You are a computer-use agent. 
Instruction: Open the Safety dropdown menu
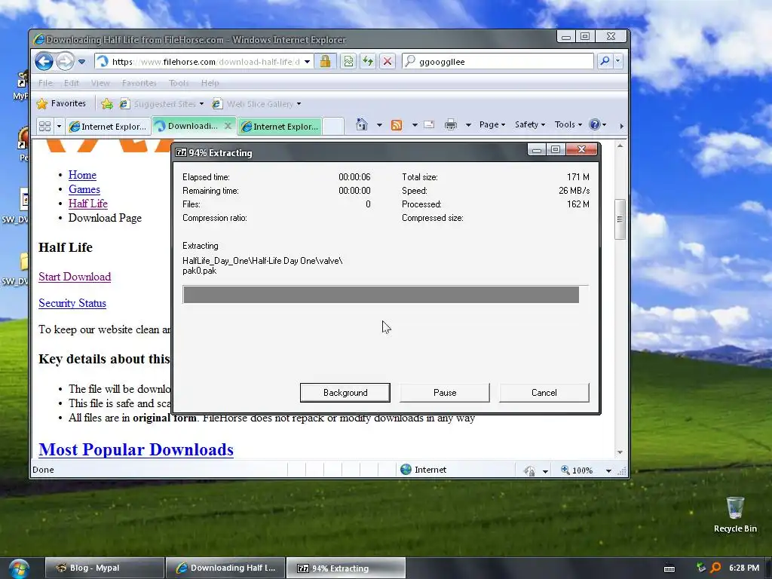pos(530,124)
